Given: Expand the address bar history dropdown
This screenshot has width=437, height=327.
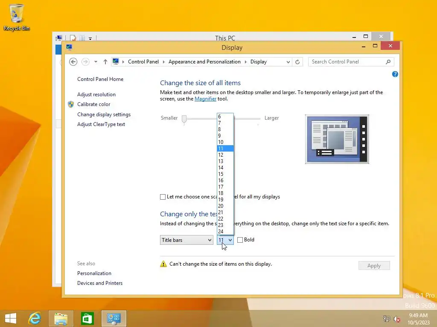Looking at the screenshot, I should [x=288, y=62].
